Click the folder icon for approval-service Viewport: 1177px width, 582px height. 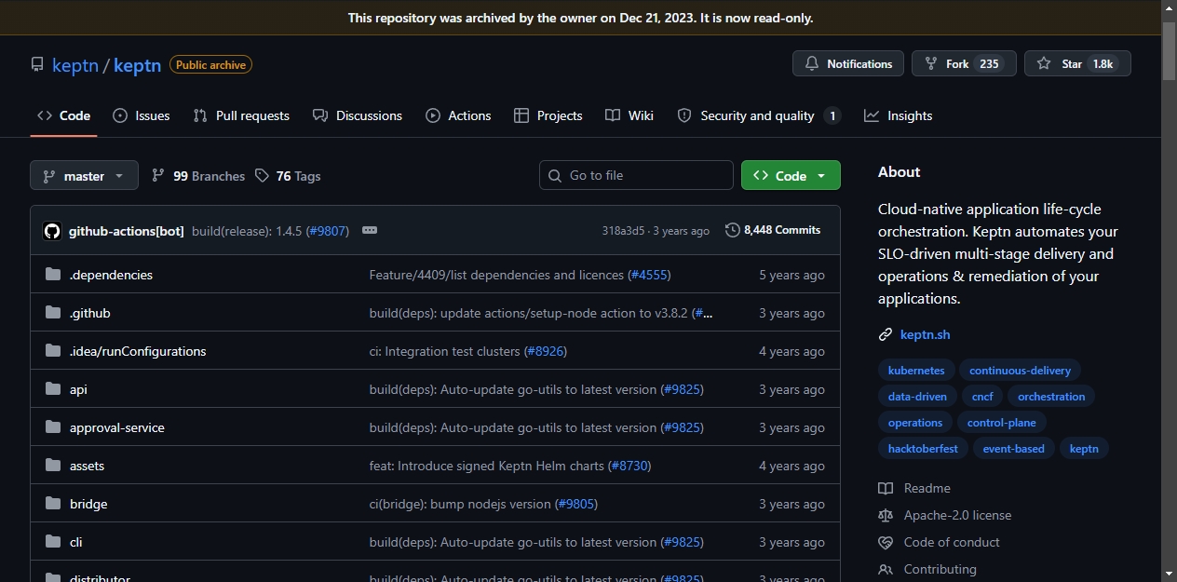click(53, 427)
